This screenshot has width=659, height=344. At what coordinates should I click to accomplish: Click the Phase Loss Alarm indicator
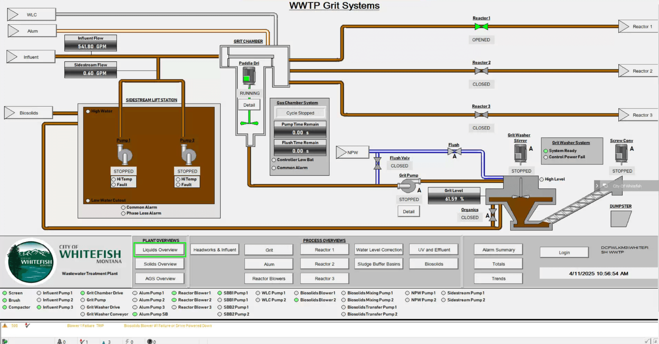tap(123, 214)
